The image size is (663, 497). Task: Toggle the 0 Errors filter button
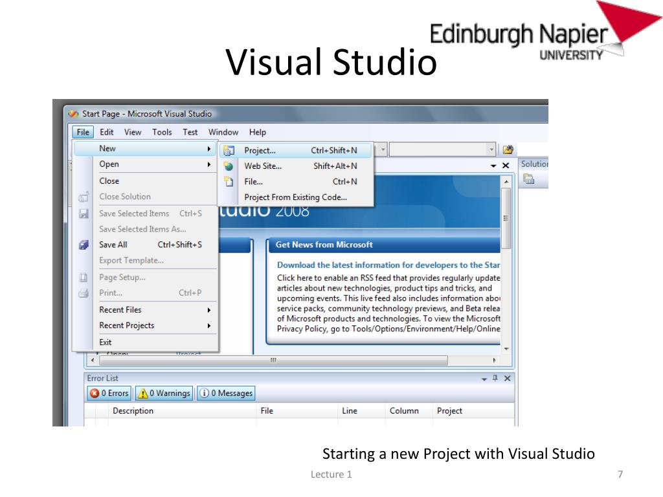coord(109,393)
